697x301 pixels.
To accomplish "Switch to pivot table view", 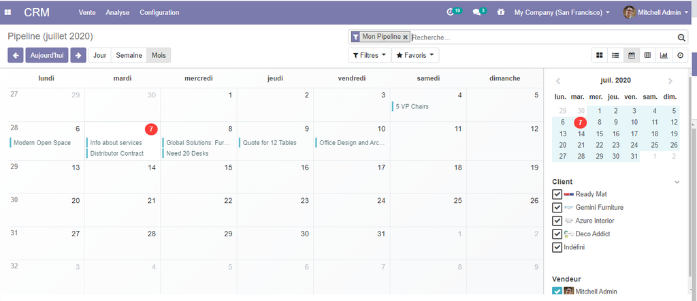I will point(647,55).
